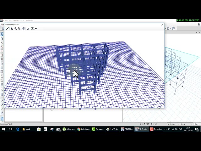Viewport: 201px width, 151px height.
Task: Switch to Recording window on taskbar
Action: point(156,129)
